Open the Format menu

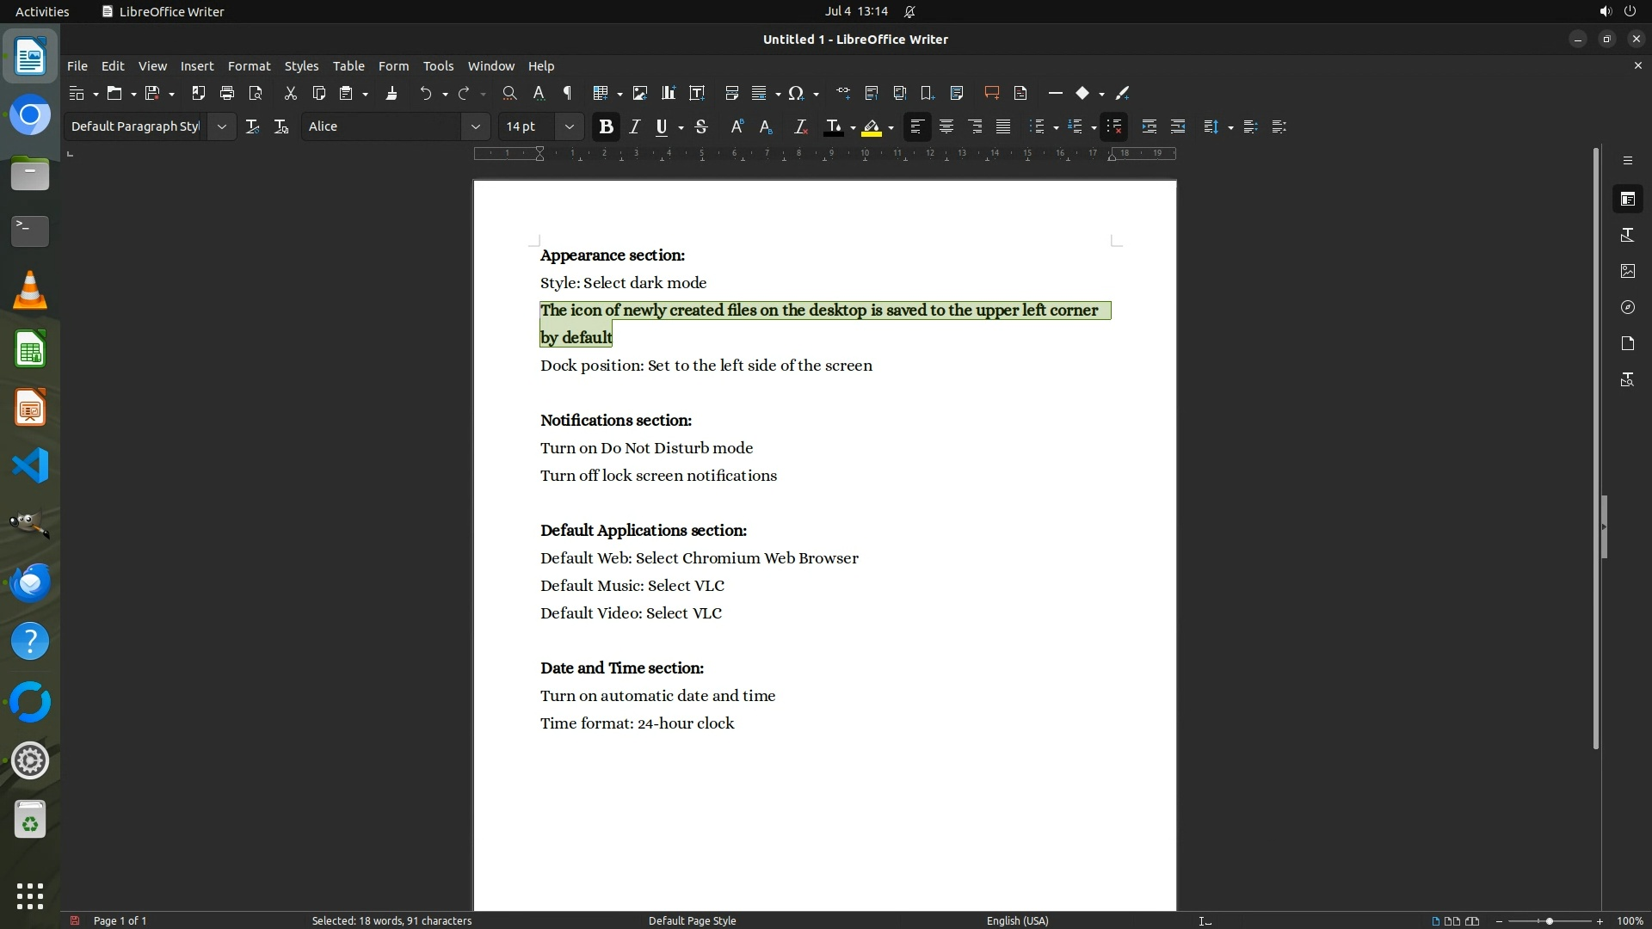249,66
